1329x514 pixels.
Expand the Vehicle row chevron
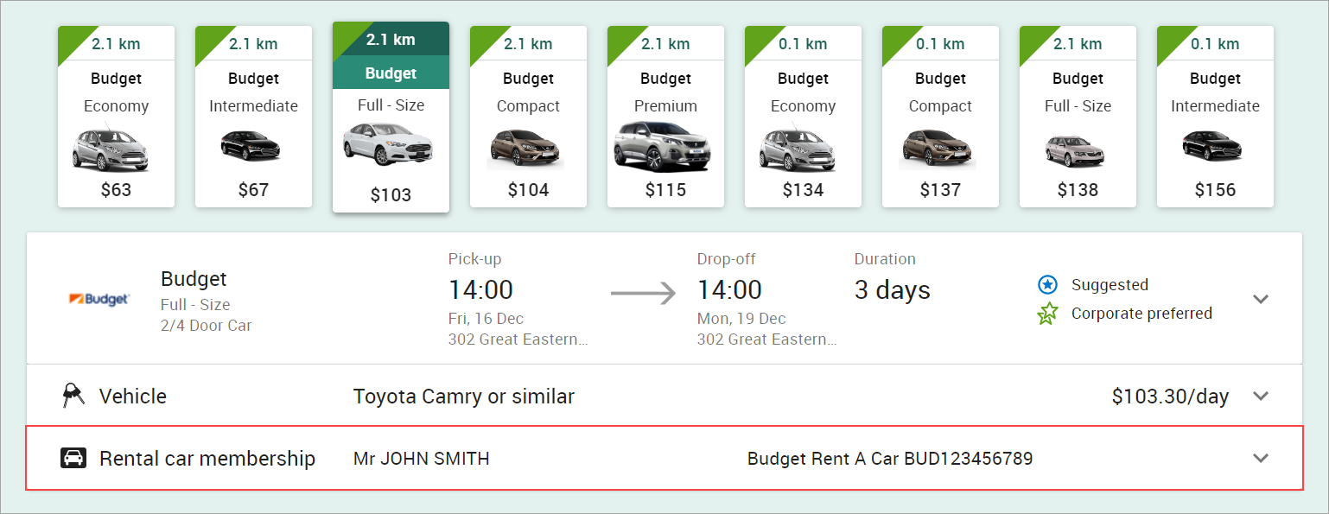coord(1261,396)
